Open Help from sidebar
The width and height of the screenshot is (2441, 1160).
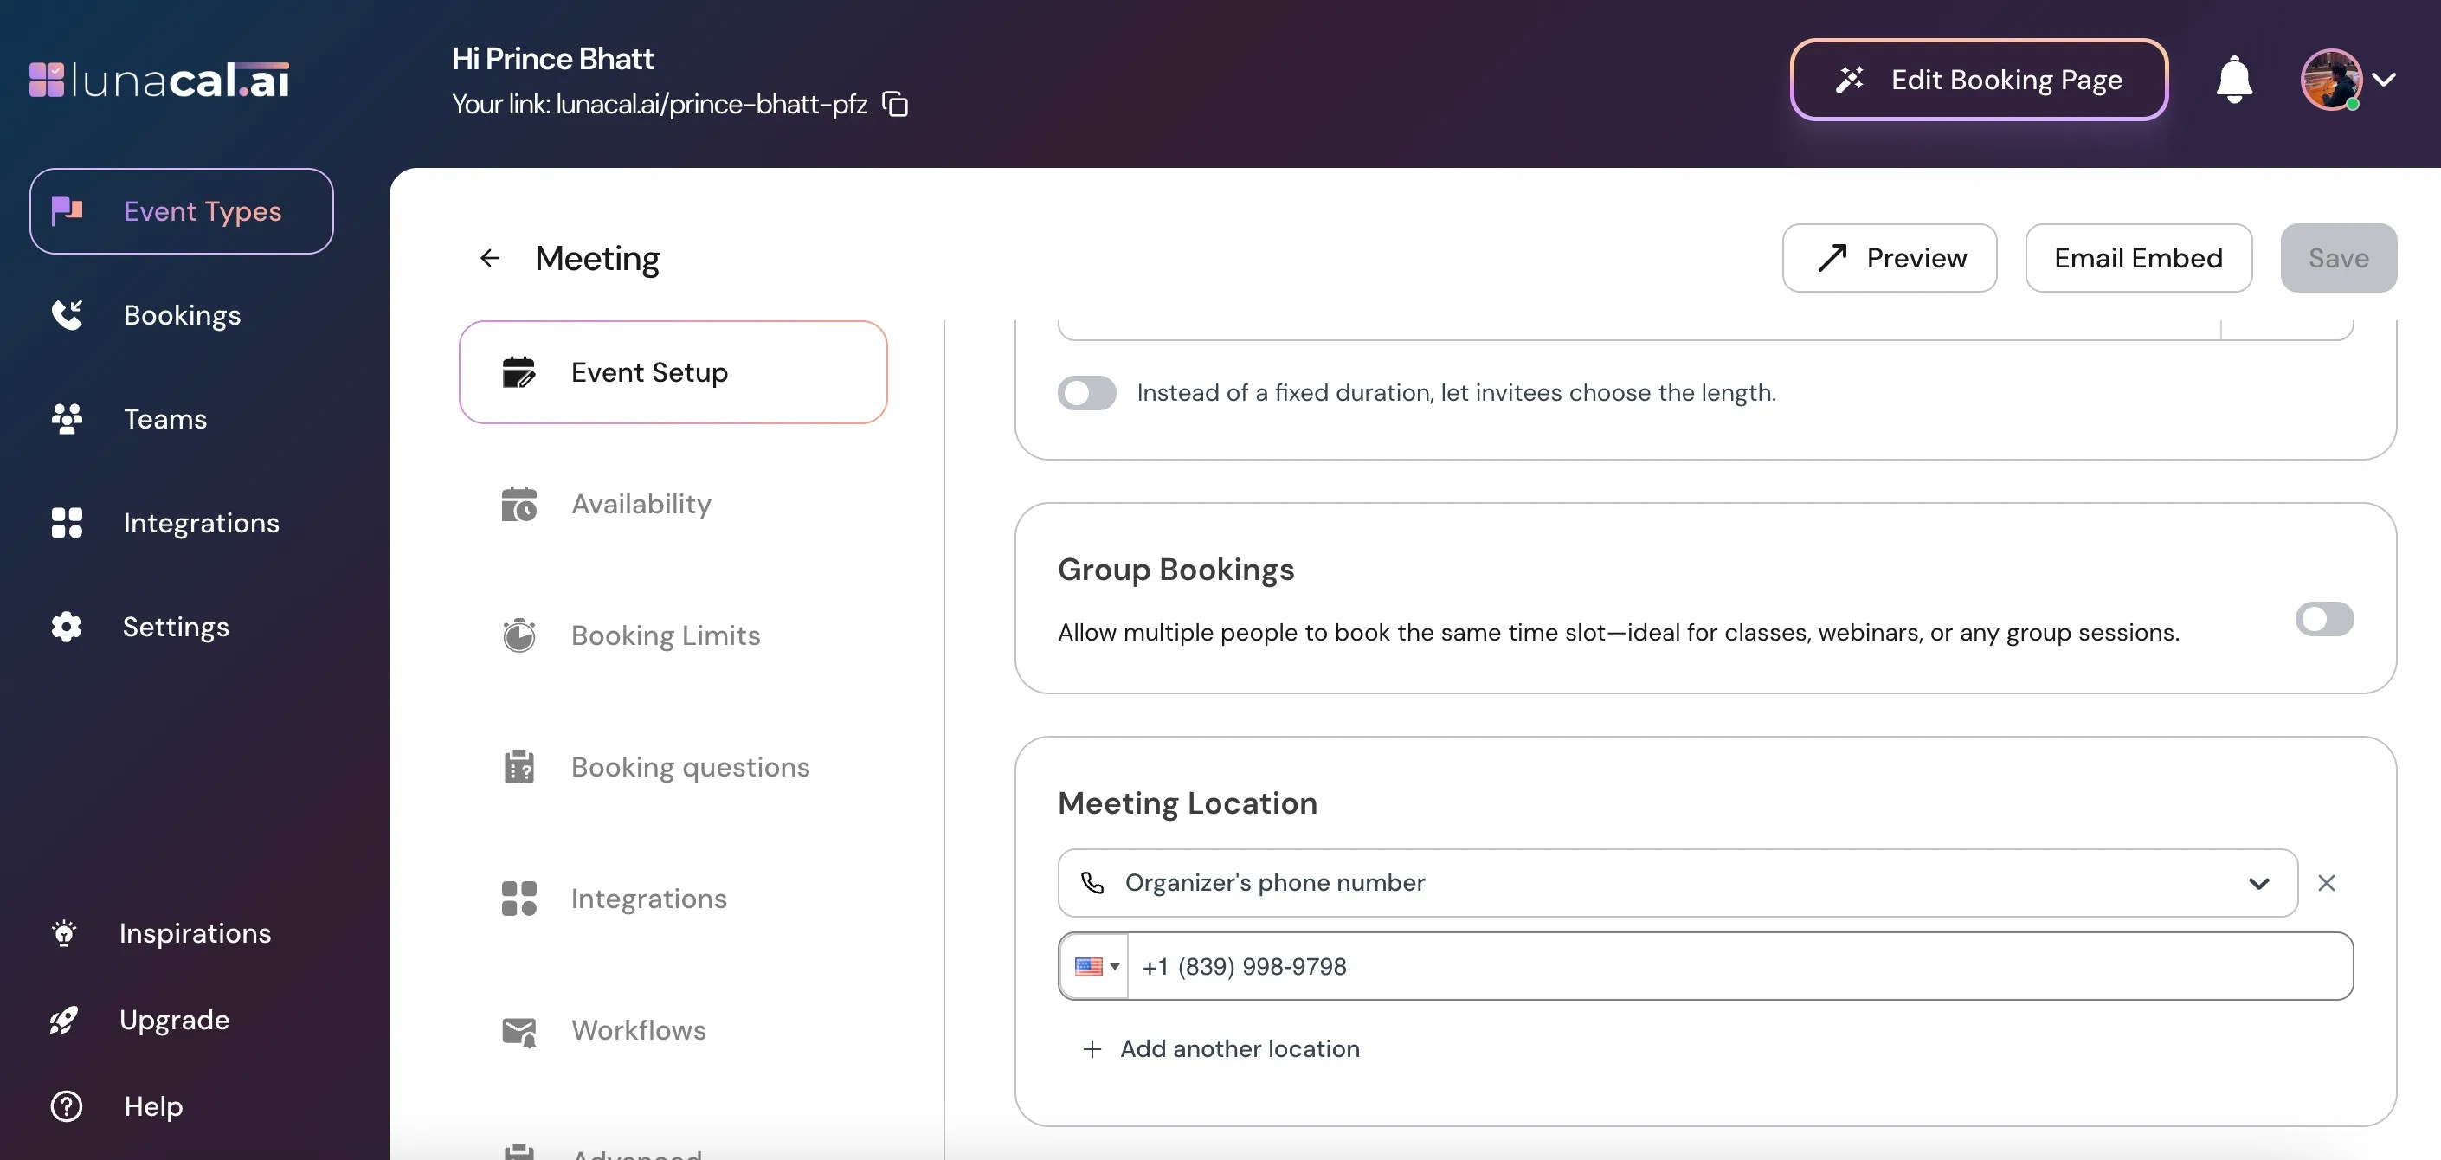(151, 1106)
